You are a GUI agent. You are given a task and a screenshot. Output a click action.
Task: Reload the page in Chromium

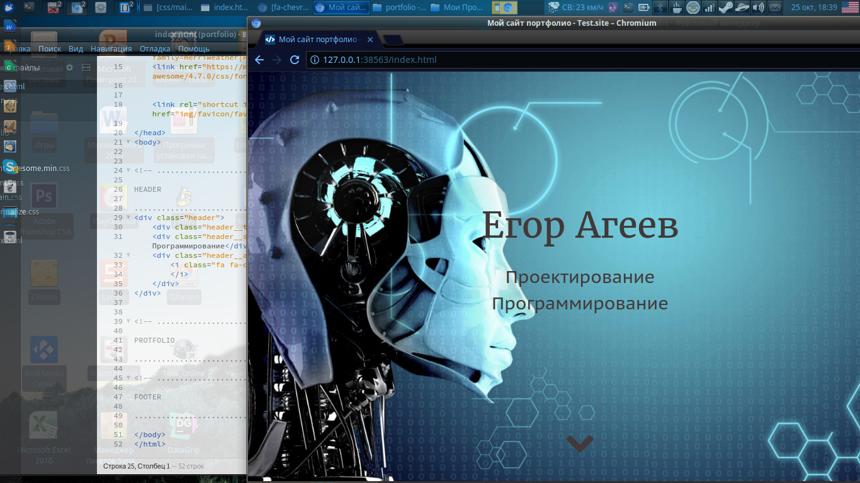pyautogui.click(x=294, y=60)
